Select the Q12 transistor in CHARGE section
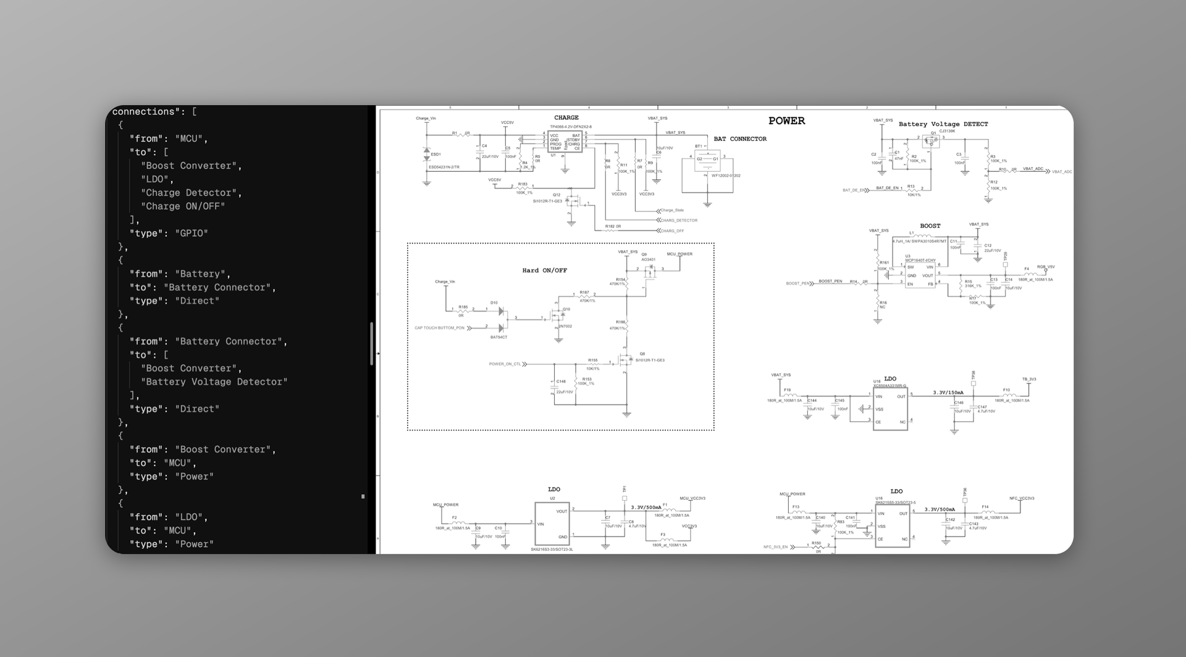This screenshot has height=657, width=1186. point(575,202)
